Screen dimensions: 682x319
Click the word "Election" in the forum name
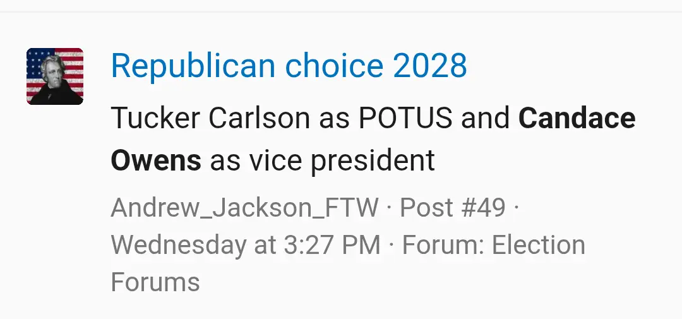click(x=539, y=245)
